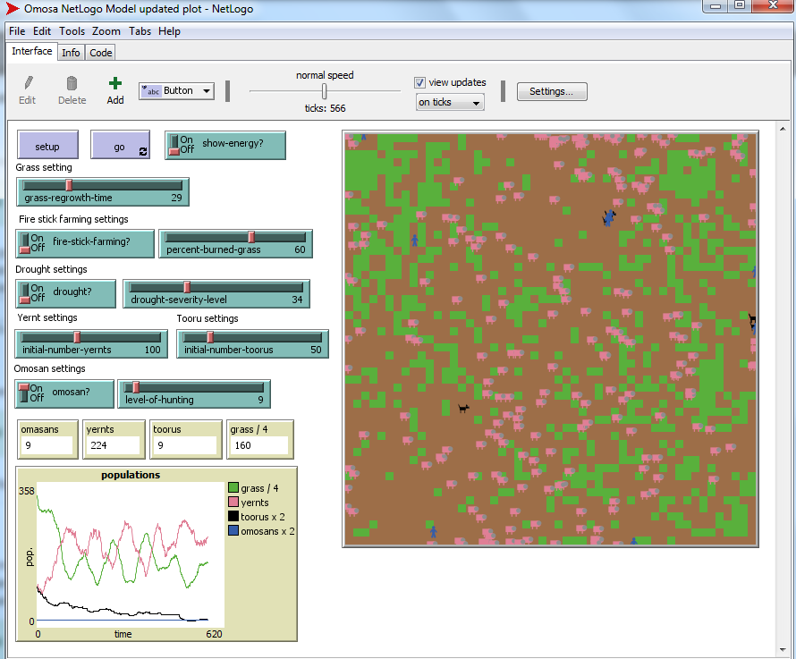Click the 'Omosan settings' label
The image size is (796, 659).
pos(50,368)
